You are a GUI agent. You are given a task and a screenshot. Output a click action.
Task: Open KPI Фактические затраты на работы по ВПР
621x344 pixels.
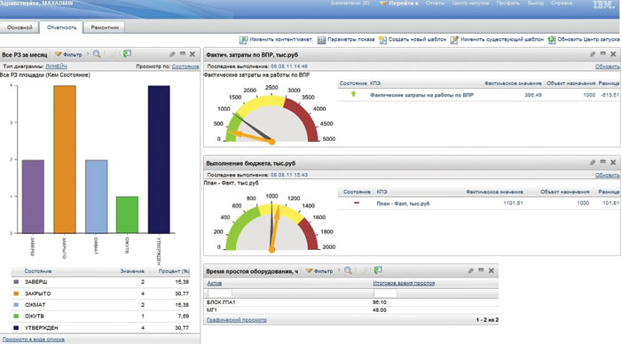tap(421, 95)
